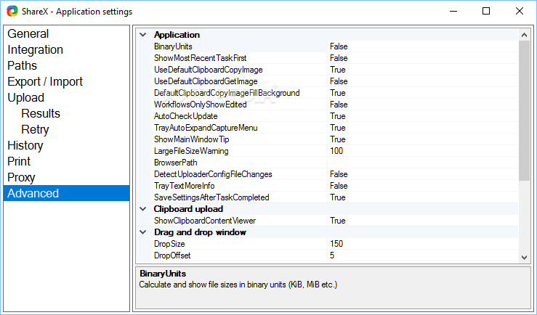The width and height of the screenshot is (537, 315).
Task: Select the DefaultClipboardCopyImageFillBackground property
Action: [227, 93]
